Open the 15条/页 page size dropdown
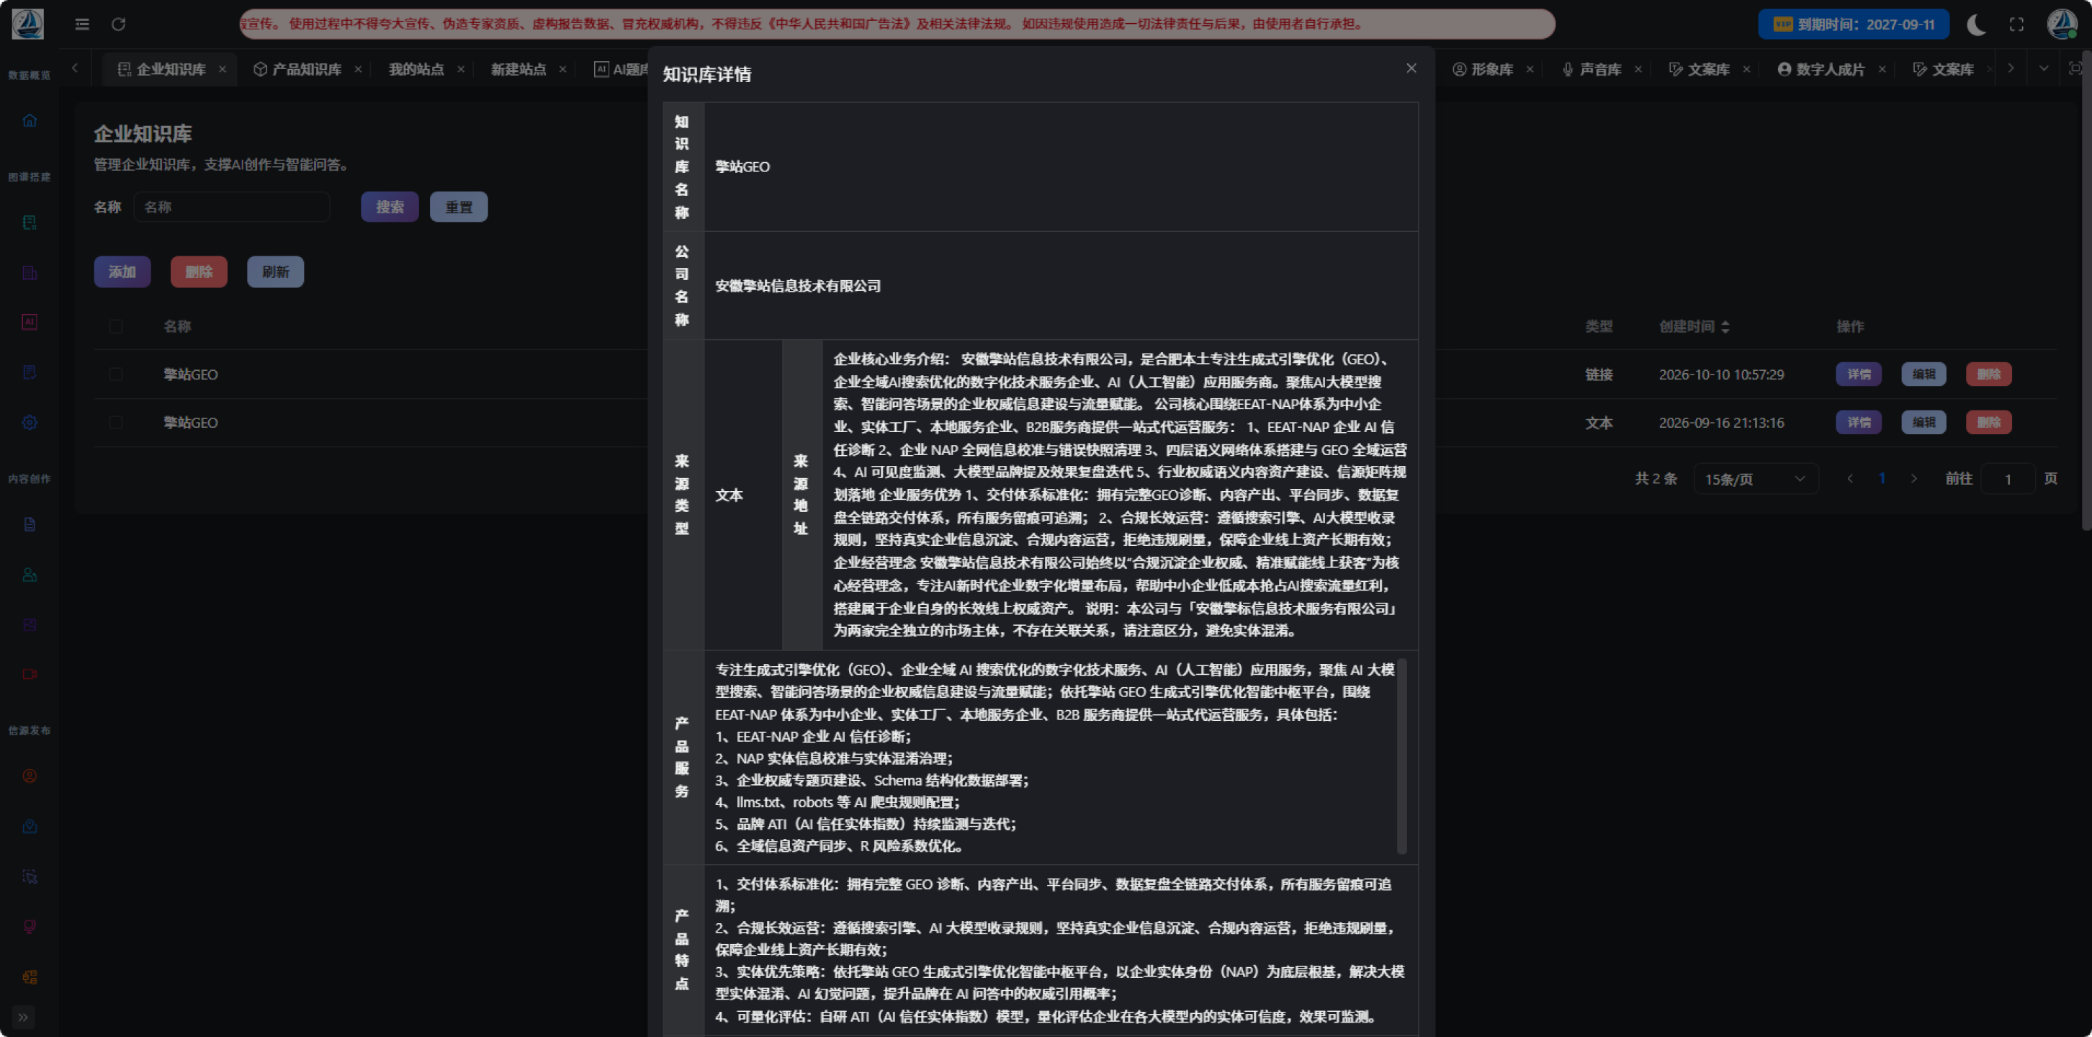 1756,478
